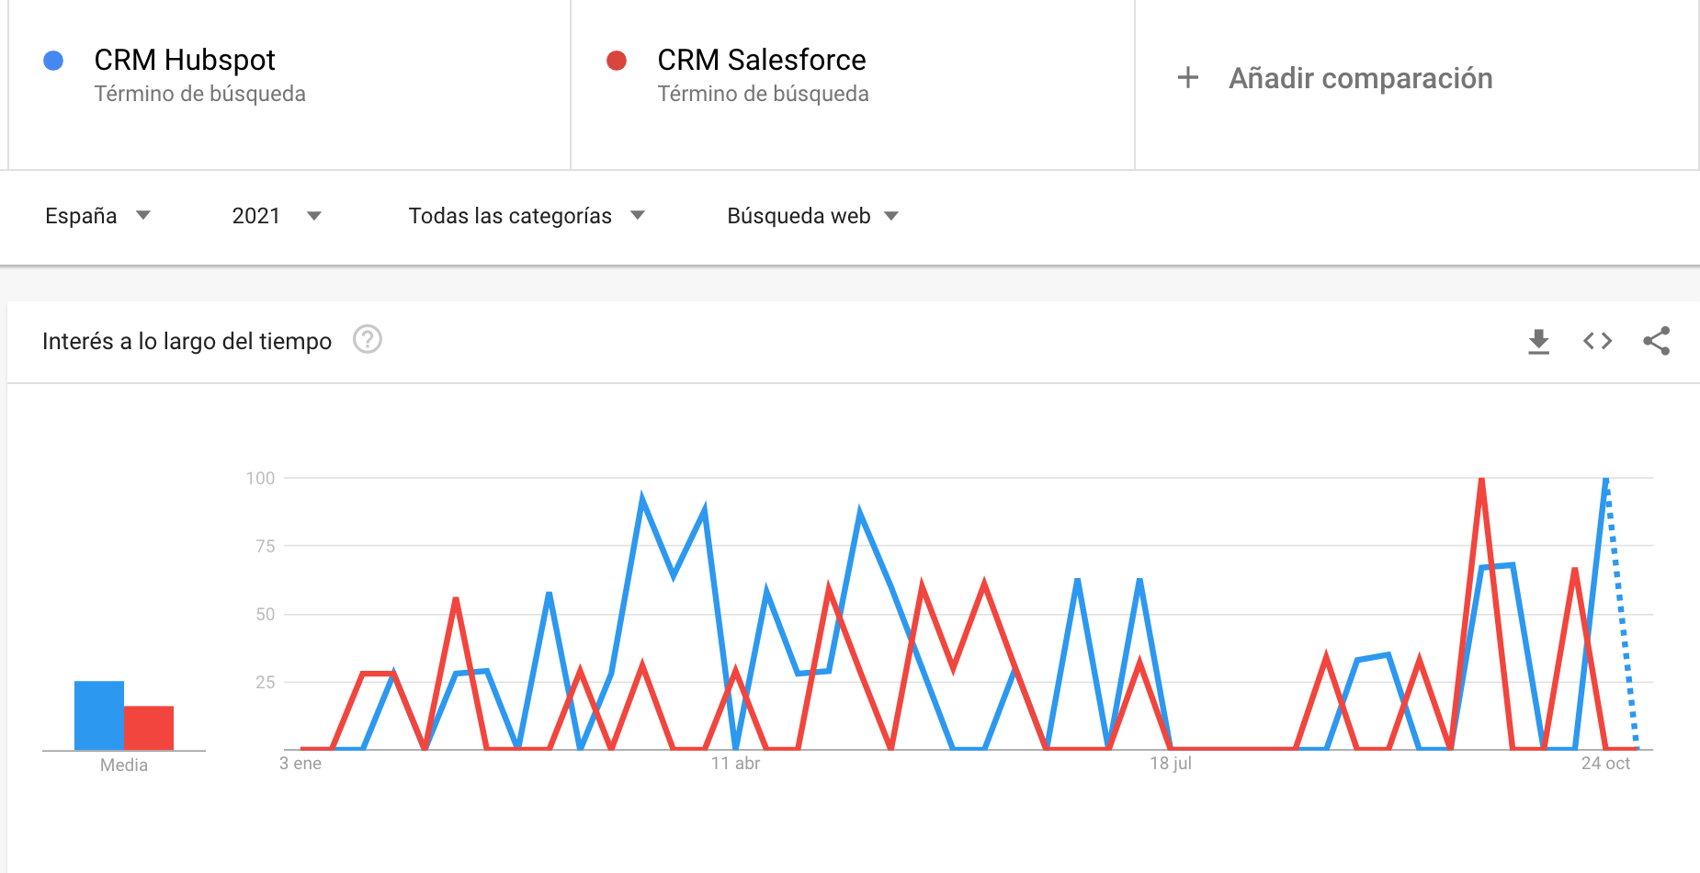
Task: Share the interest over time chart
Action: pyautogui.click(x=1657, y=341)
